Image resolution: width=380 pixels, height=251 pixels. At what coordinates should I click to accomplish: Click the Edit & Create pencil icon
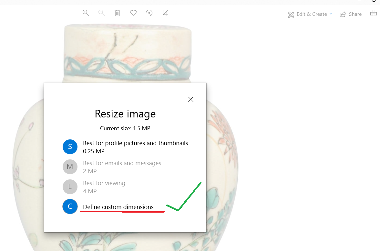[x=291, y=15]
